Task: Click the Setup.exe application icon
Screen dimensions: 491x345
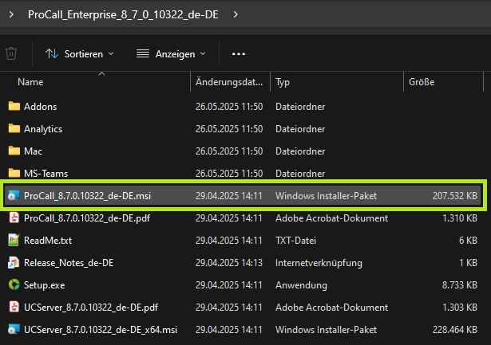Action: tap(14, 284)
